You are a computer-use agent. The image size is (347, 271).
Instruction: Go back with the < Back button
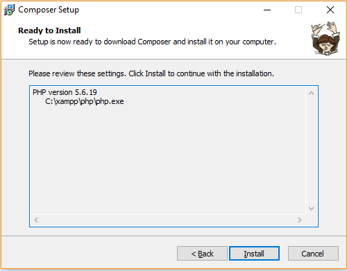(202, 254)
